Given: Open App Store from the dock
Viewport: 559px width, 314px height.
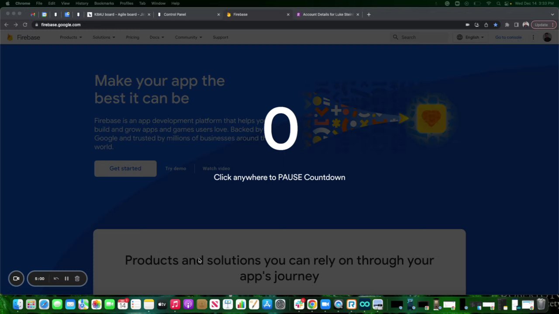Looking at the screenshot, I should point(267,304).
